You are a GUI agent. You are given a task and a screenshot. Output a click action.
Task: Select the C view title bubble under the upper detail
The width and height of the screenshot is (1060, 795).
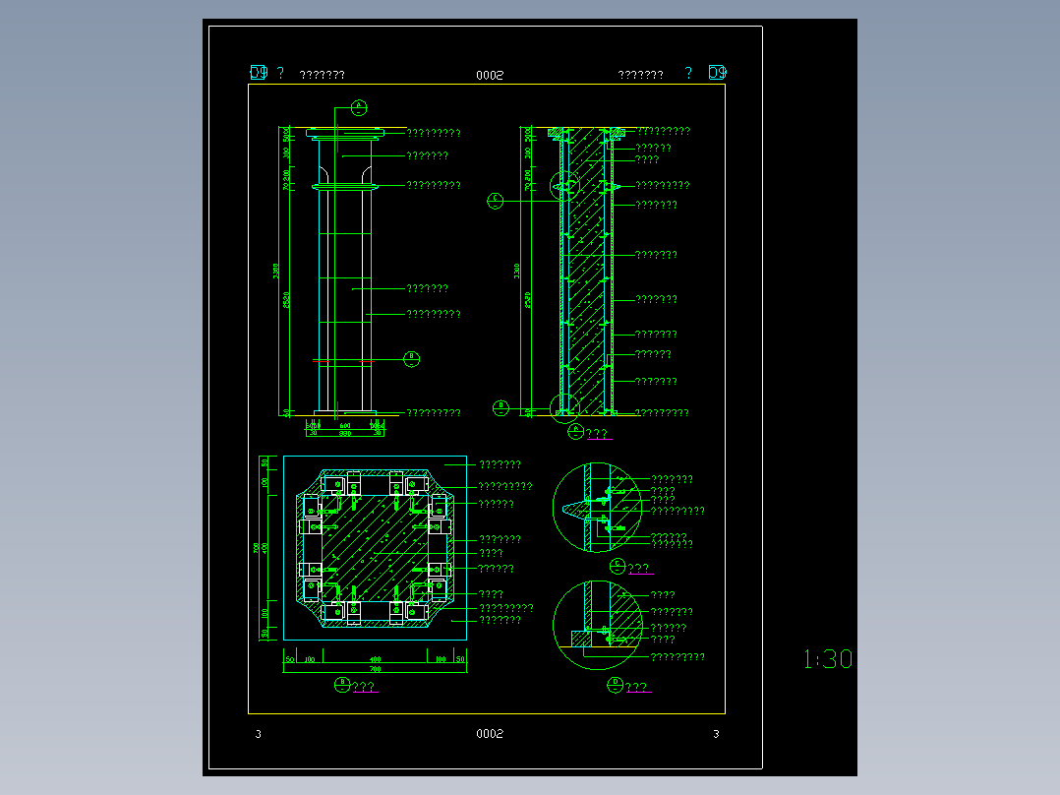618,567
